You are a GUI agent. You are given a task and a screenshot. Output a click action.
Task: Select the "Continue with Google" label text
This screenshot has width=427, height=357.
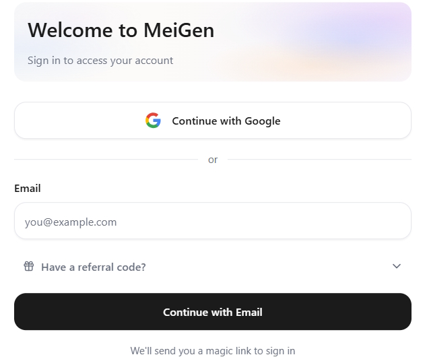(x=226, y=121)
